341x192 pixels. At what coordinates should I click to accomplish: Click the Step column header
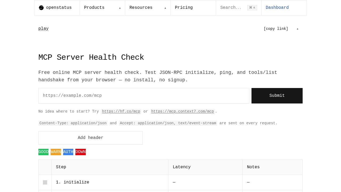[110, 167]
